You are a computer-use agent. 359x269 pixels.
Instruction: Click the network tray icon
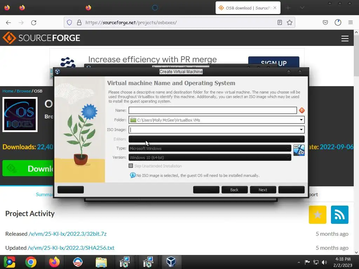coord(316,262)
